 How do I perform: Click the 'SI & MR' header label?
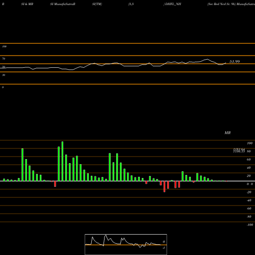coord(27,4)
